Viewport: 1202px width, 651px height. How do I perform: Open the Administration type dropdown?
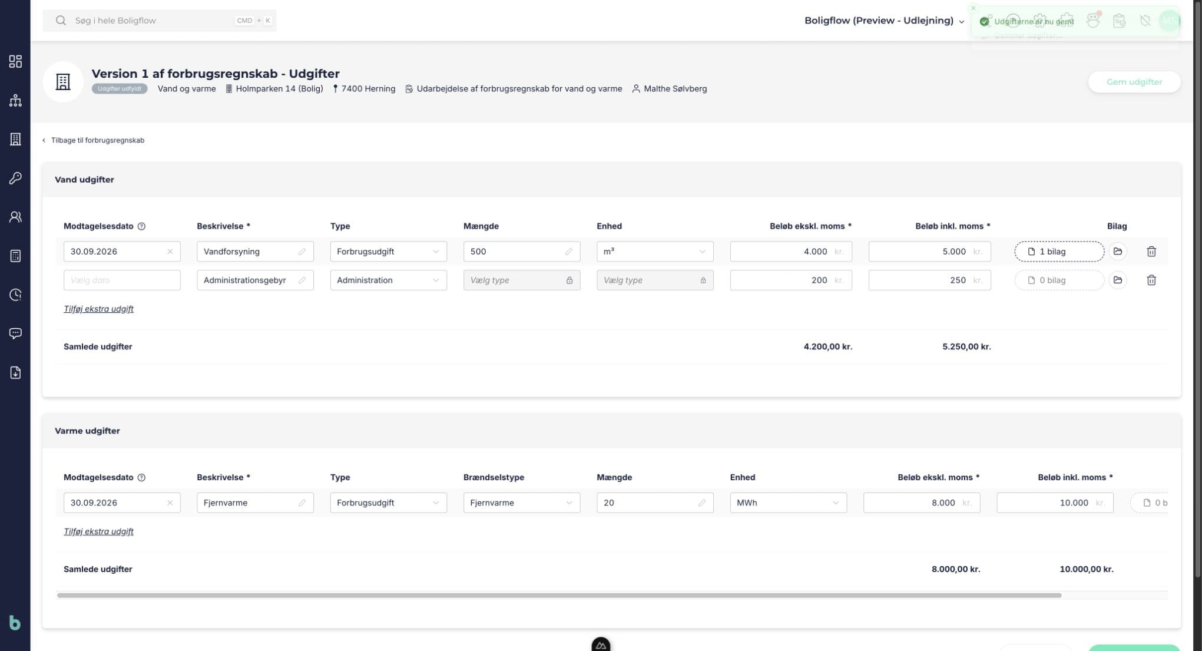click(388, 280)
